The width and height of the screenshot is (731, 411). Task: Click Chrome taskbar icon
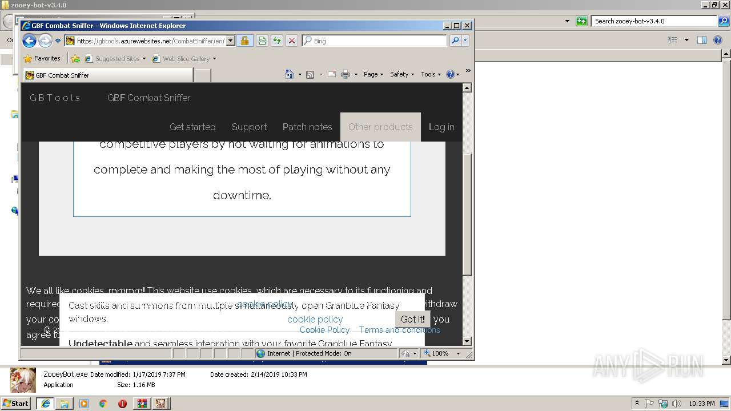pyautogui.click(x=103, y=404)
